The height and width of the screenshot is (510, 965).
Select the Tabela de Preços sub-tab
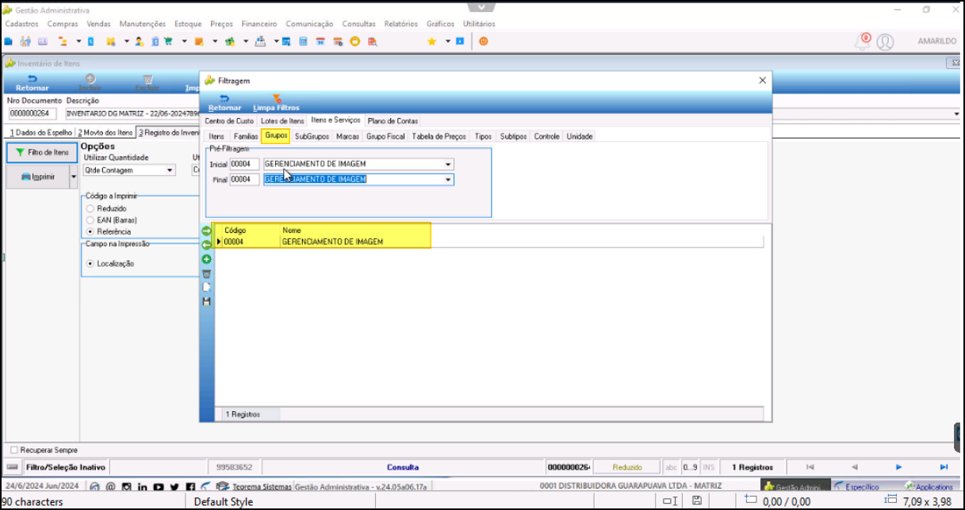click(x=439, y=136)
